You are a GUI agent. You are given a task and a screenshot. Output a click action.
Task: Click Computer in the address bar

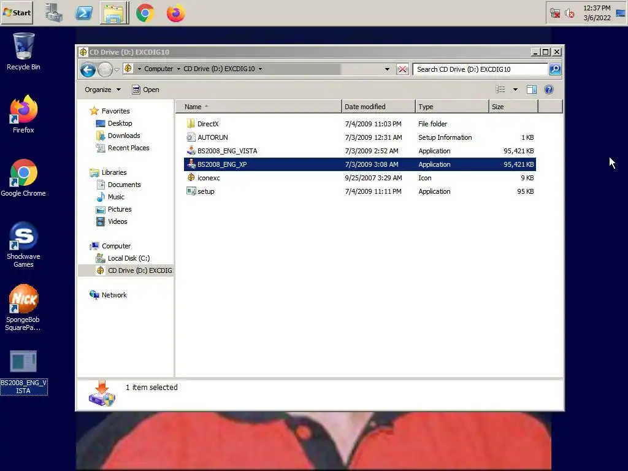pyautogui.click(x=159, y=69)
